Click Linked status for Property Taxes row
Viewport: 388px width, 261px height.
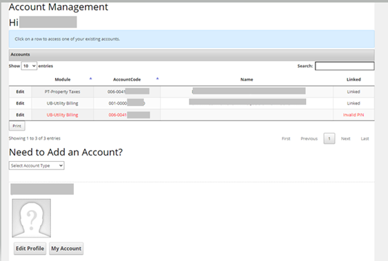pos(354,92)
